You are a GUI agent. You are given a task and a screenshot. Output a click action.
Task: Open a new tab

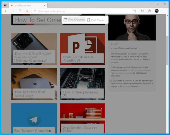coord(50,5)
